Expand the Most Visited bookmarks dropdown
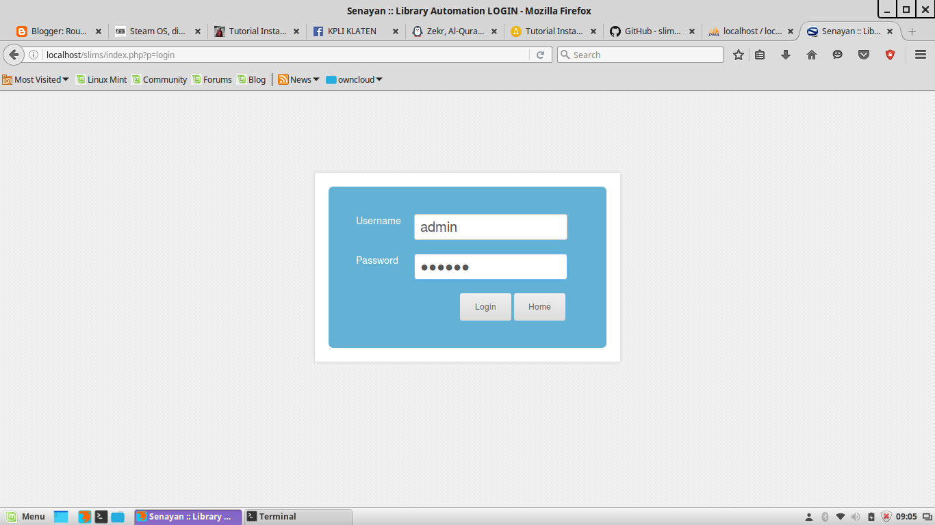The image size is (935, 525). 36,79
